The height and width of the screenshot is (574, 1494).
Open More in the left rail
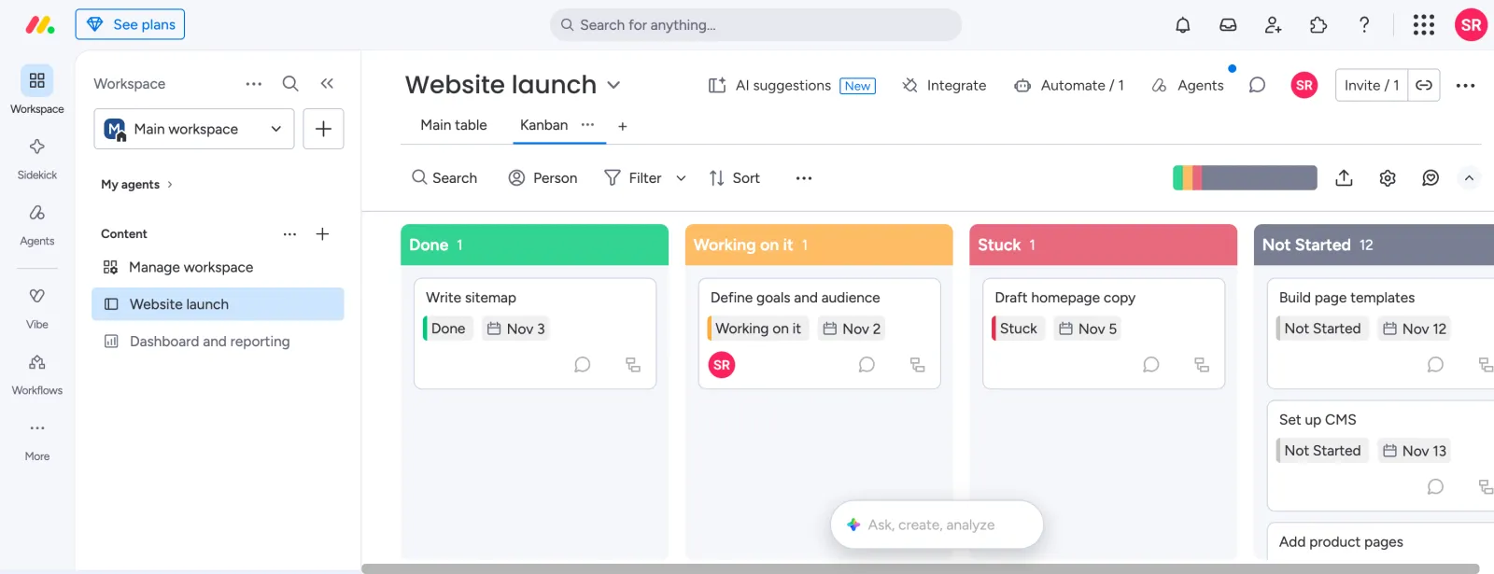(37, 439)
